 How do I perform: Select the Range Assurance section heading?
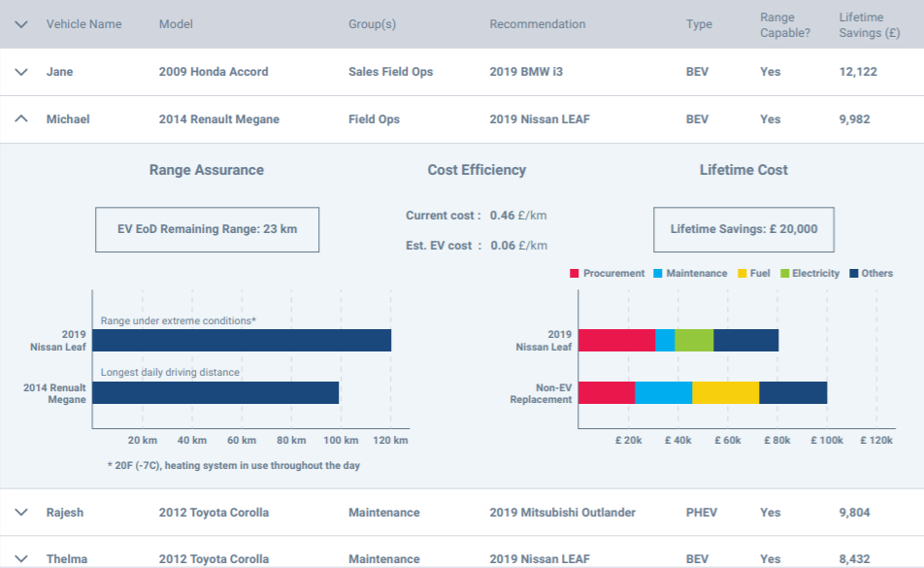point(207,169)
